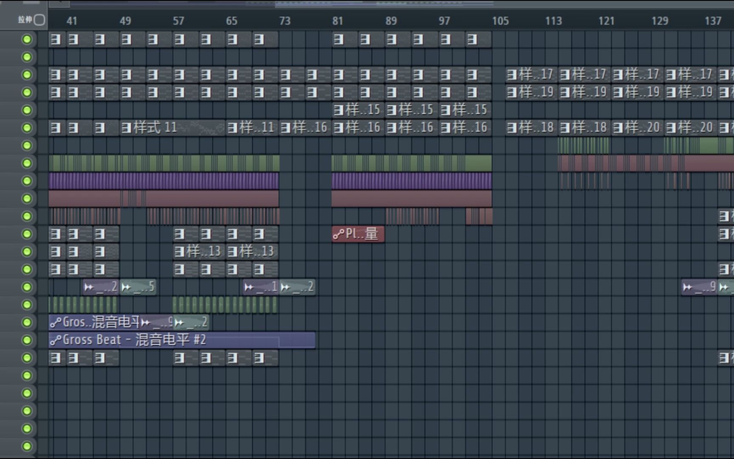Jump to bar 81 on the timeline
The image size is (734, 459).
pos(338,21)
